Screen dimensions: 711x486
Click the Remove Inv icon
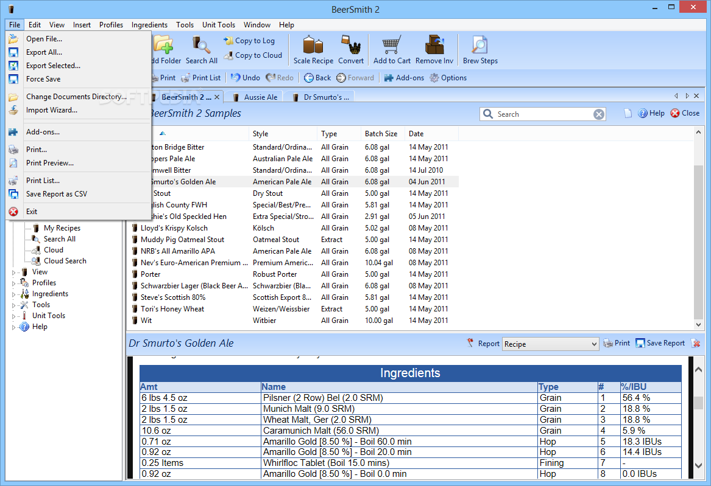pyautogui.click(x=434, y=50)
